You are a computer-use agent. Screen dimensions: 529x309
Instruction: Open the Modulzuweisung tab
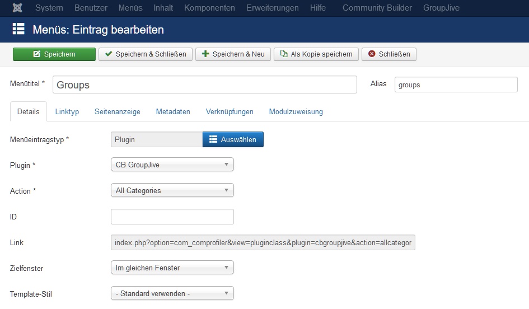coord(296,111)
